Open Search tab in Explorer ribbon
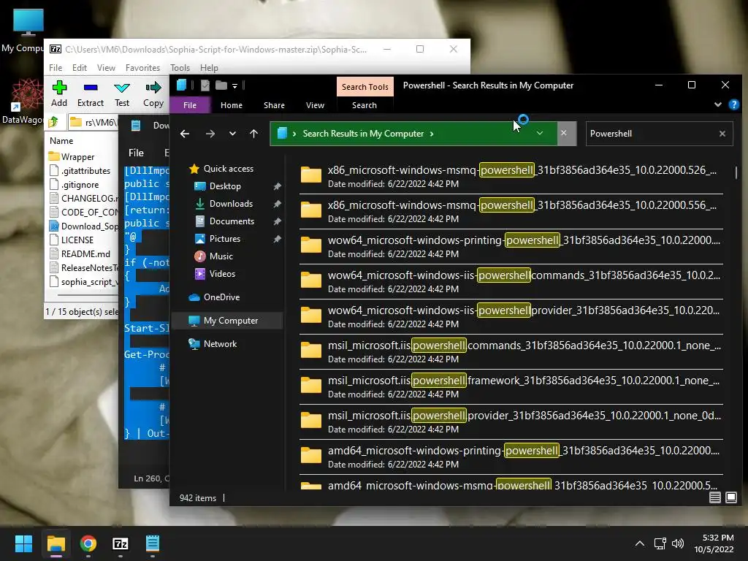Screen dimensions: 748x561 pyautogui.click(x=365, y=105)
